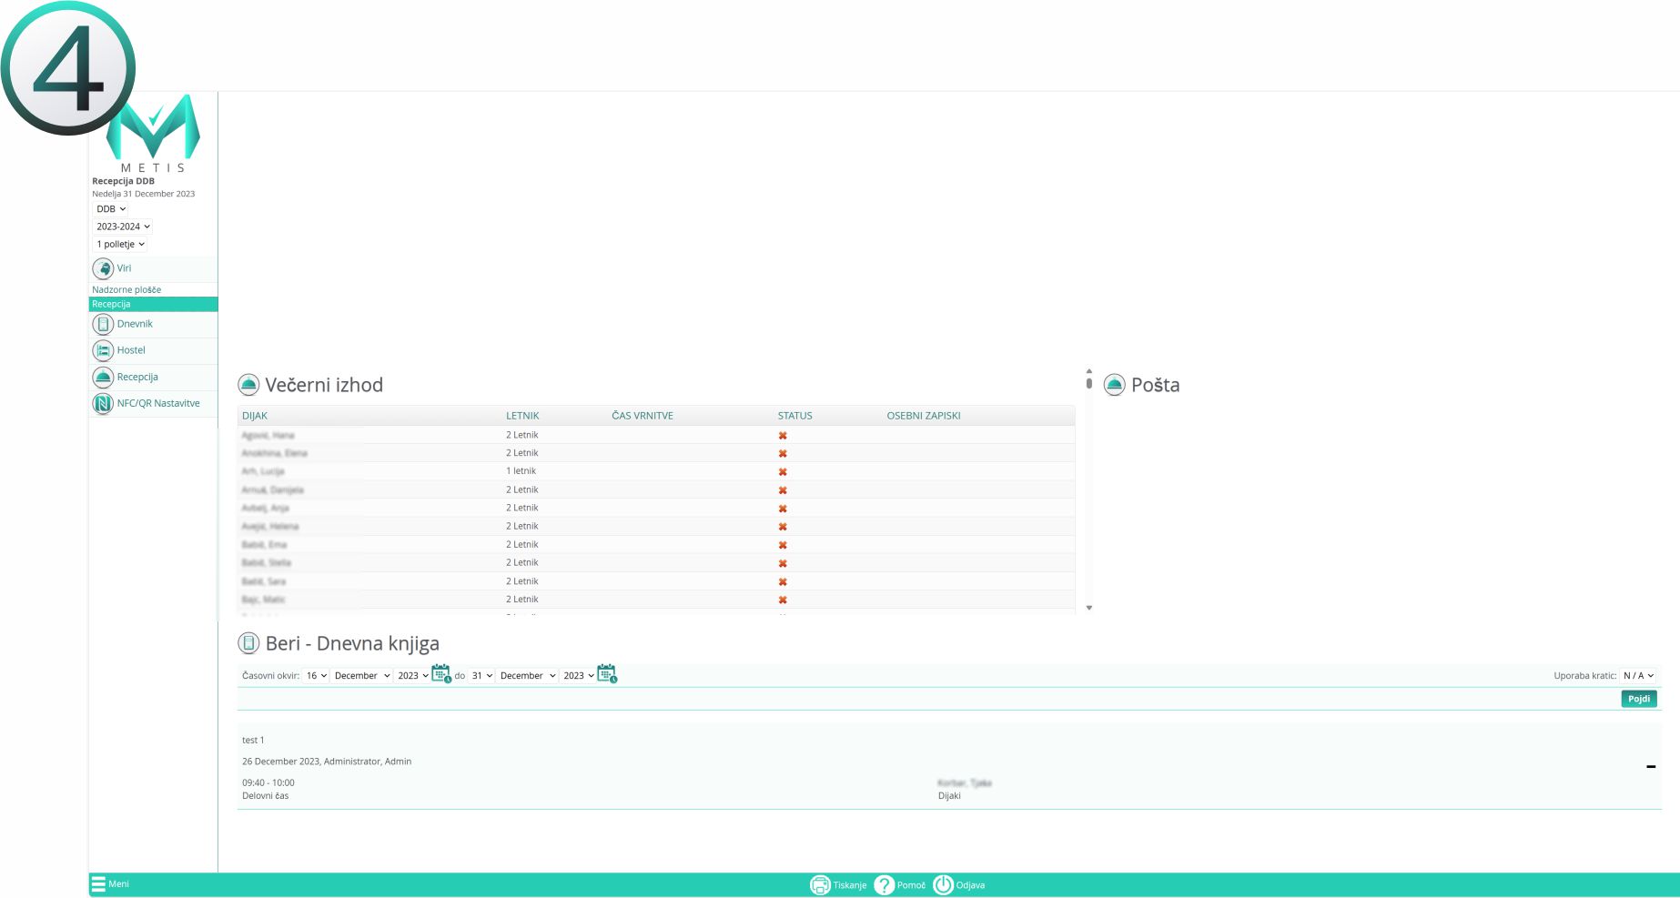Expand the DDB institution dropdown

point(111,209)
